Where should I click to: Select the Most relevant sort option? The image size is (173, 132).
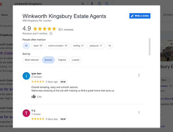tap(32, 60)
